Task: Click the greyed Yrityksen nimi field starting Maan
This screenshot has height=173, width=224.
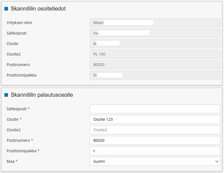Action: pos(155,23)
